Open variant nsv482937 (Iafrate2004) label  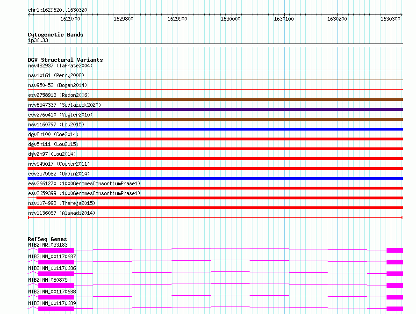pyautogui.click(x=60, y=66)
